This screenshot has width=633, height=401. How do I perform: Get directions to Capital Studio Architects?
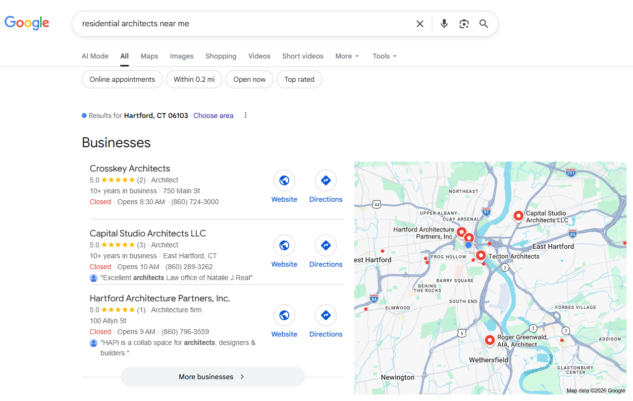point(325,245)
